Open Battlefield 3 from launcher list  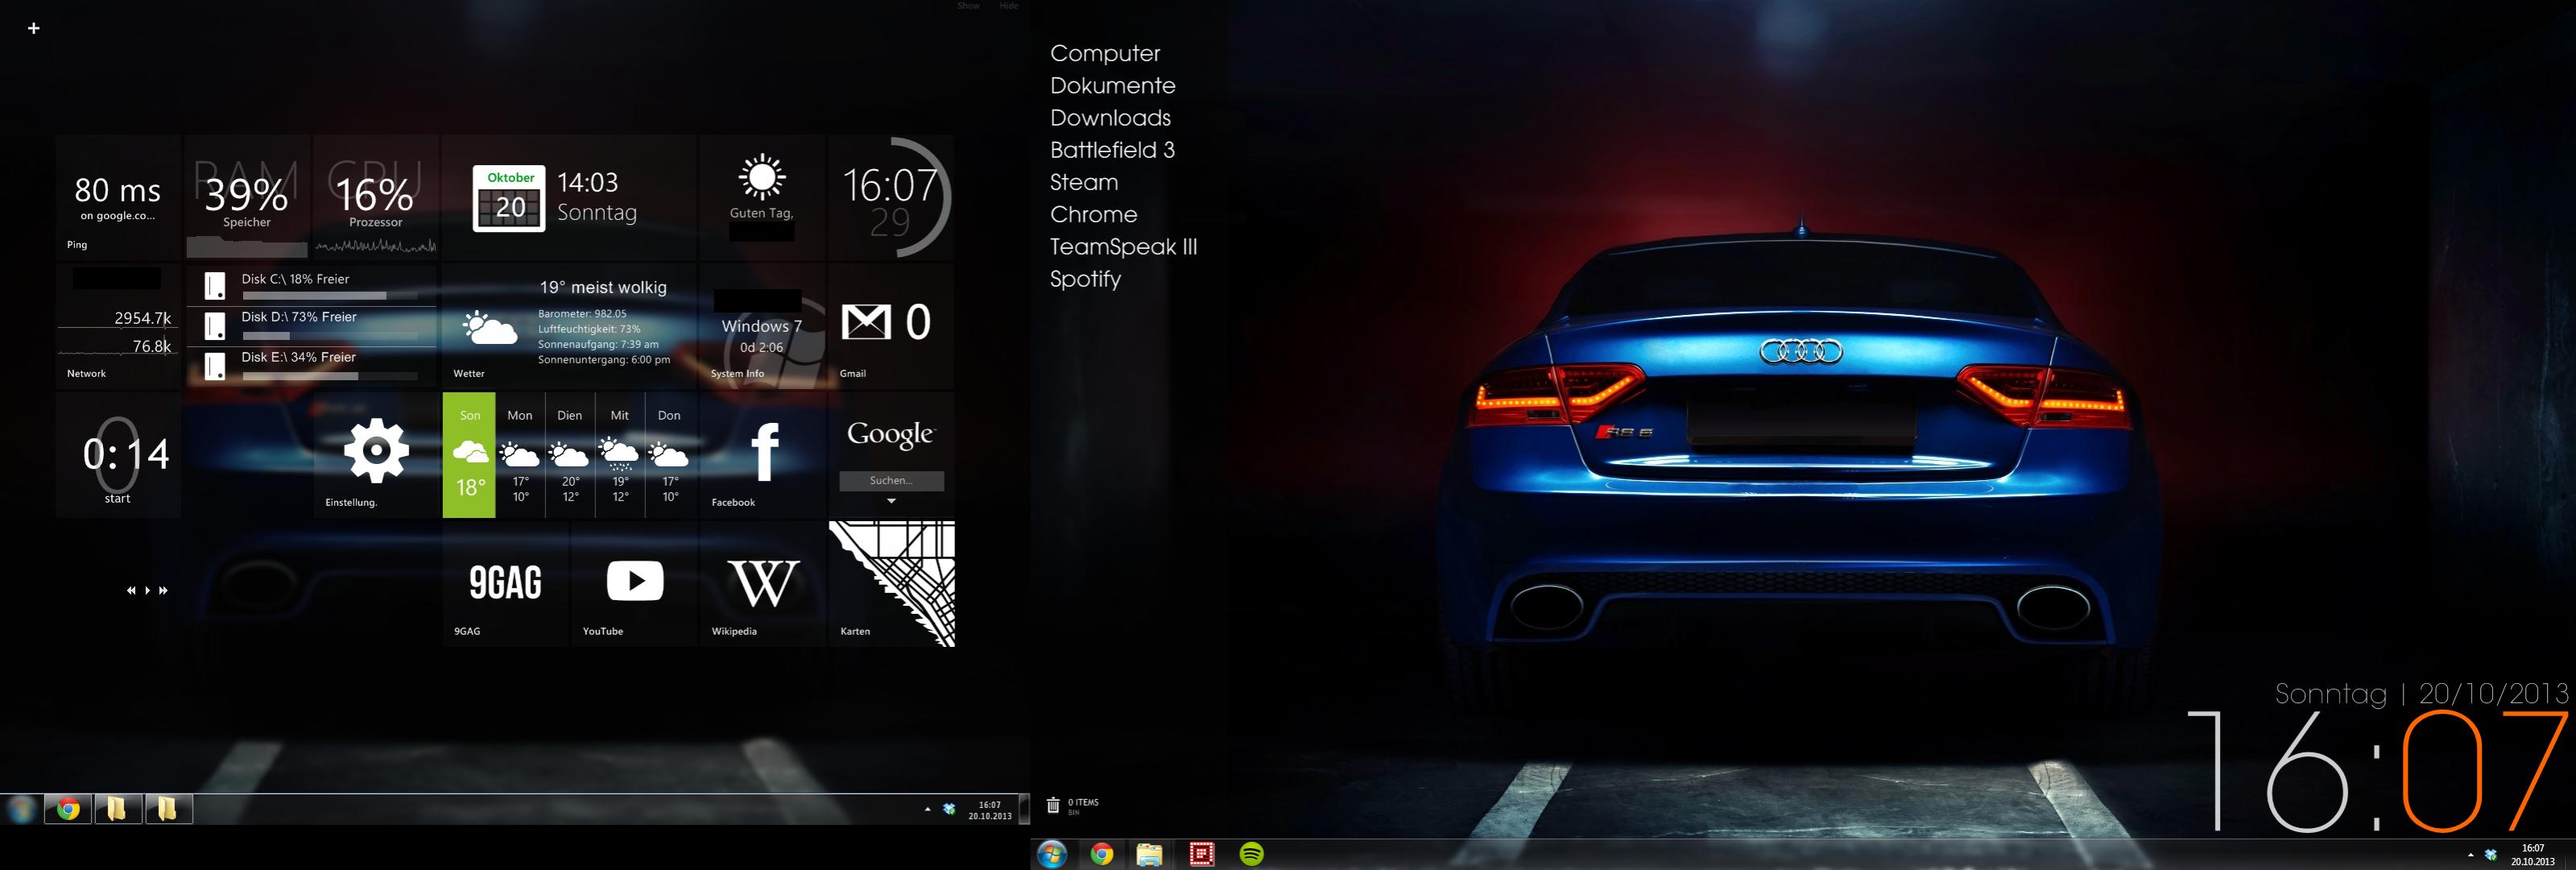pos(1112,150)
